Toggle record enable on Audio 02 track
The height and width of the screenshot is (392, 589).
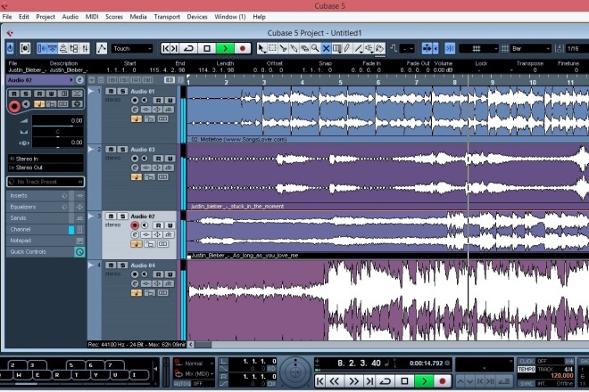click(x=135, y=225)
